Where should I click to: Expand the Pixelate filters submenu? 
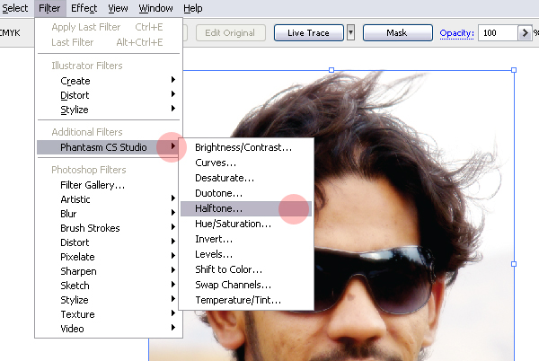(x=109, y=257)
